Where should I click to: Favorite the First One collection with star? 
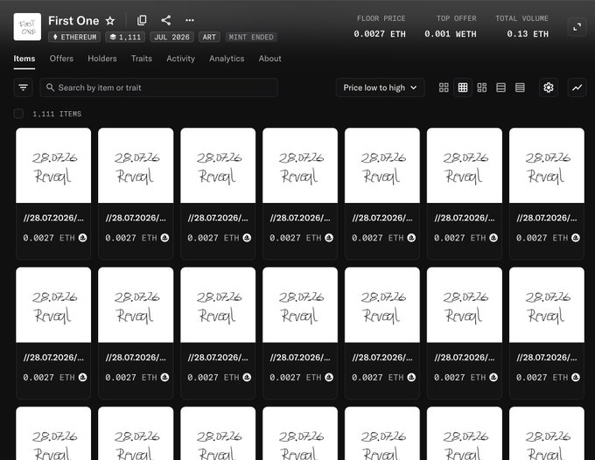click(110, 20)
